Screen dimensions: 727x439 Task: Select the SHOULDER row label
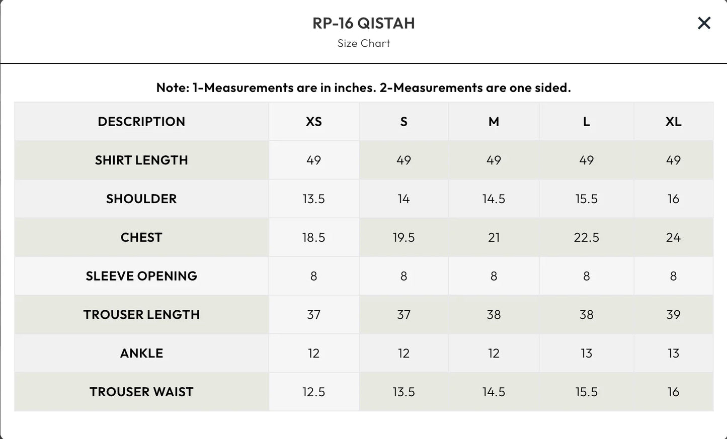(141, 199)
